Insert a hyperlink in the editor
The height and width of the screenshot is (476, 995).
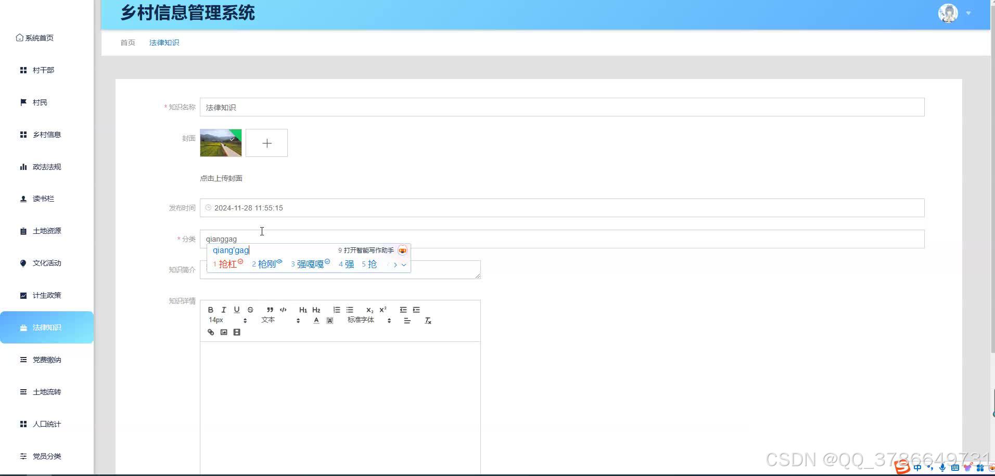coord(211,332)
